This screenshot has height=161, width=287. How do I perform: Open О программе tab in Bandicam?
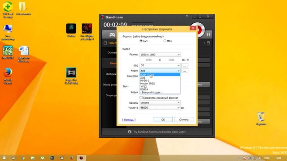tap(109, 95)
